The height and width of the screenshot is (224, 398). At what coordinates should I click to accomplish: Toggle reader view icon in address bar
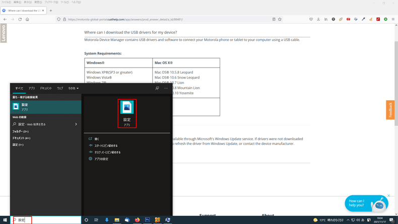coord(274,19)
